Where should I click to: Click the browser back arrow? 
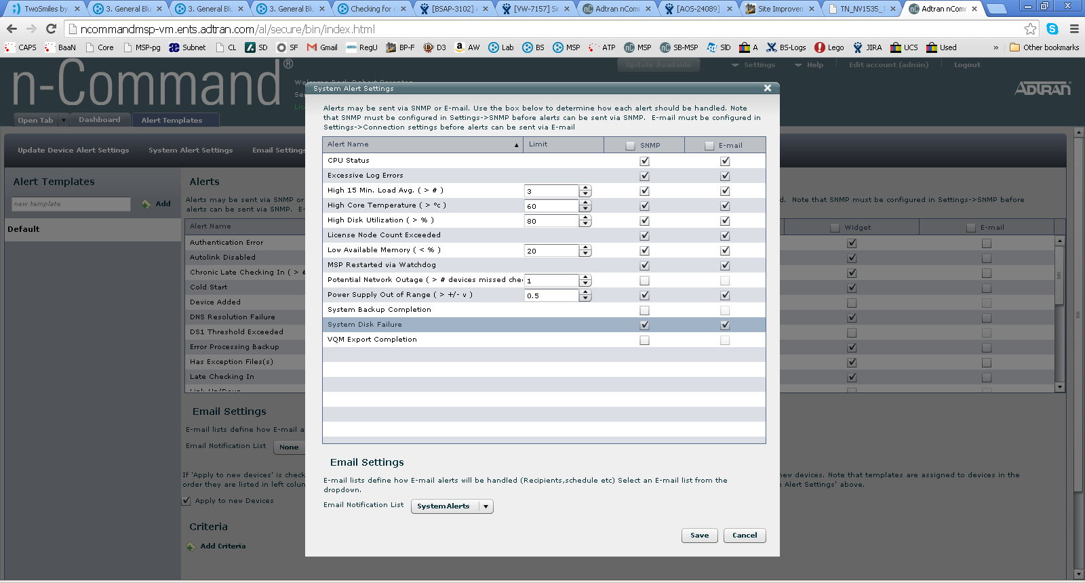[12, 29]
